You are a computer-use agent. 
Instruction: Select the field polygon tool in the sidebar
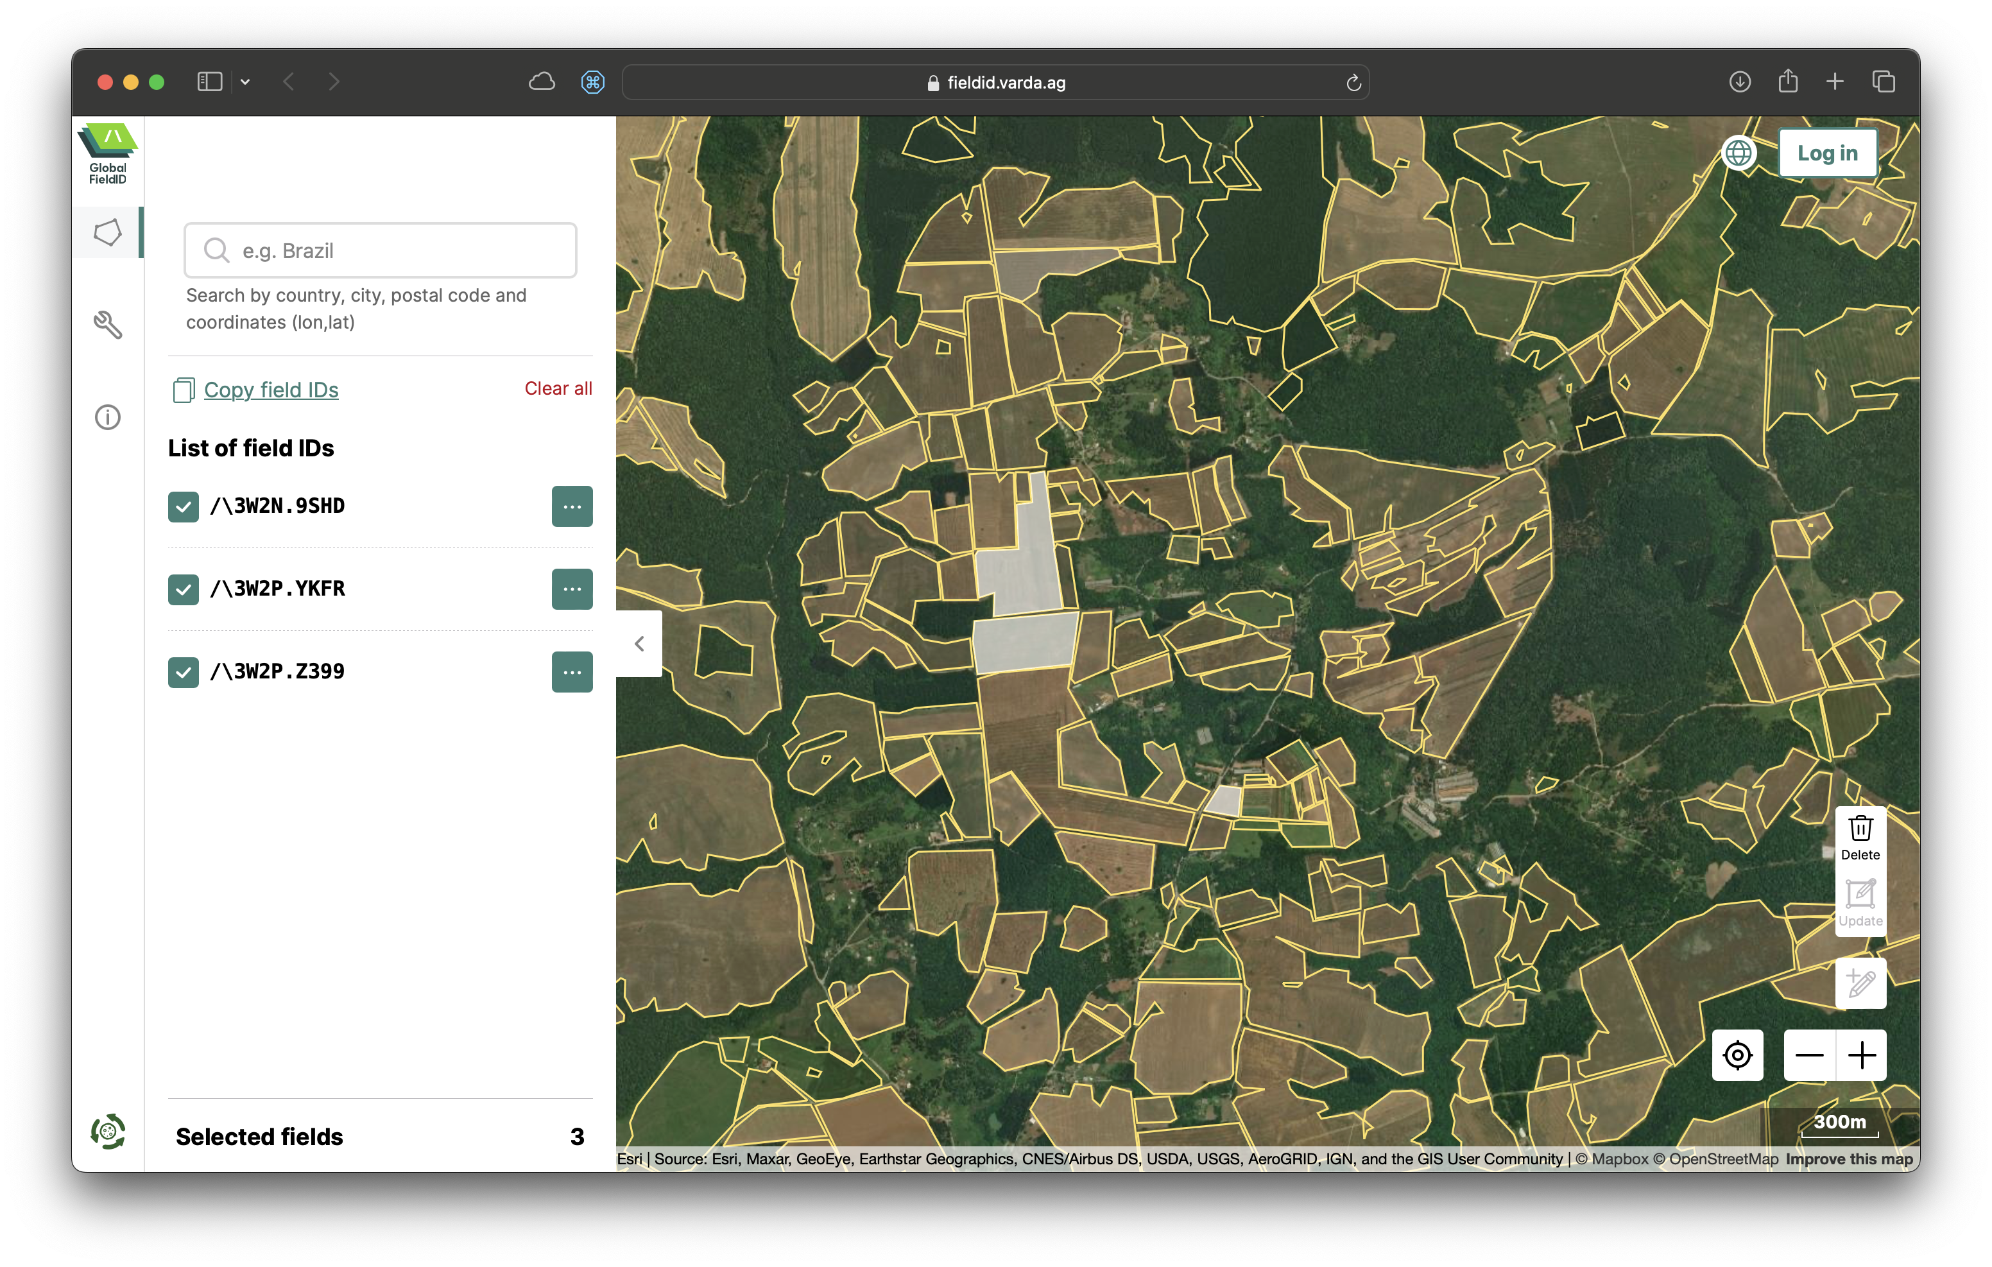pyautogui.click(x=108, y=232)
